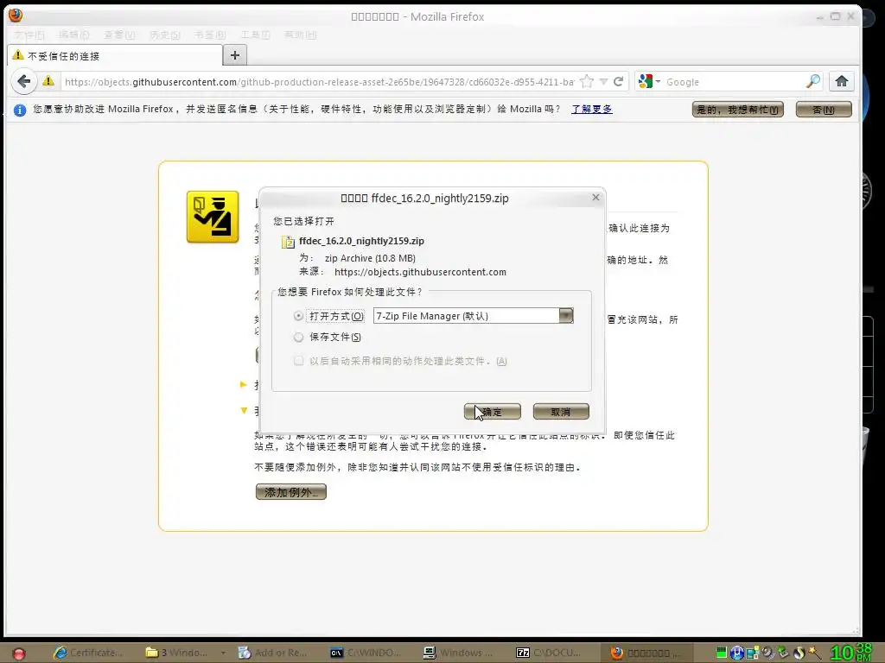Open the 帮助 menu
885x663 pixels.
pos(300,35)
